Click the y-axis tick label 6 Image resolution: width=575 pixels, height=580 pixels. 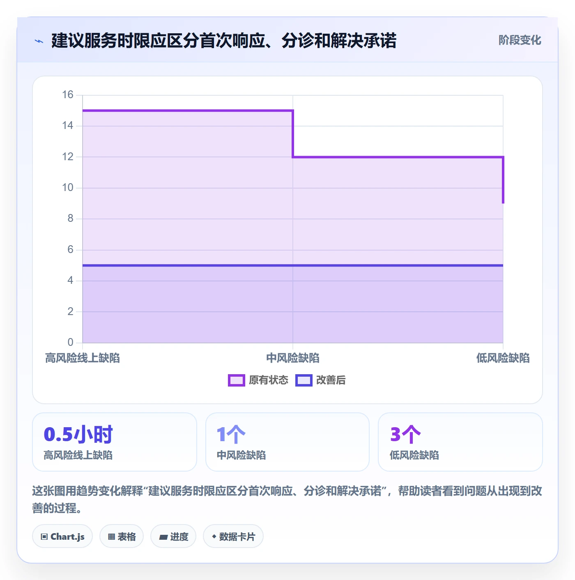click(71, 250)
